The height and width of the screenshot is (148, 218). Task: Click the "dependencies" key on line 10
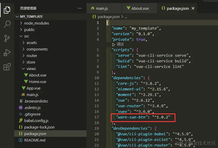127,78
